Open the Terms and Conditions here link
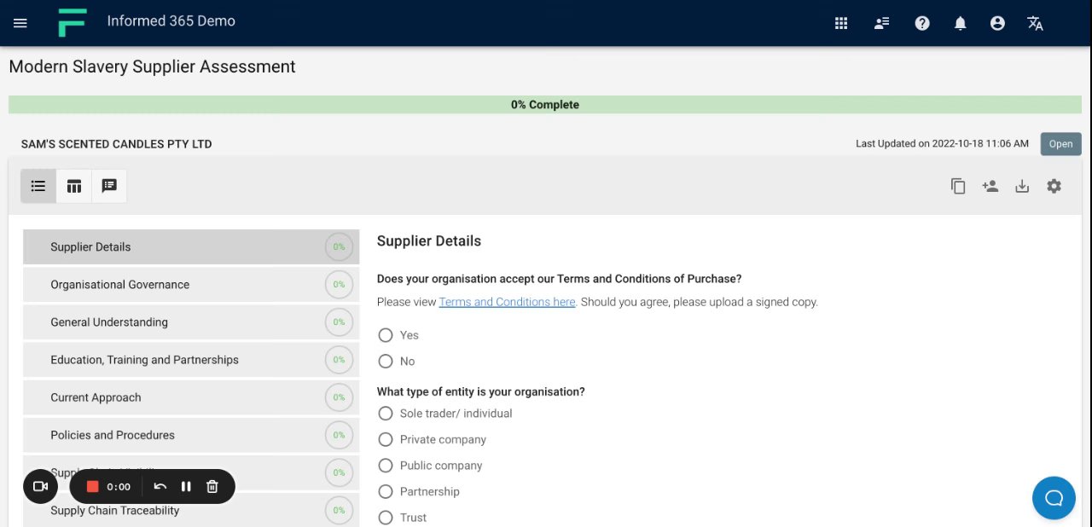Image resolution: width=1092 pixels, height=527 pixels. click(x=507, y=302)
